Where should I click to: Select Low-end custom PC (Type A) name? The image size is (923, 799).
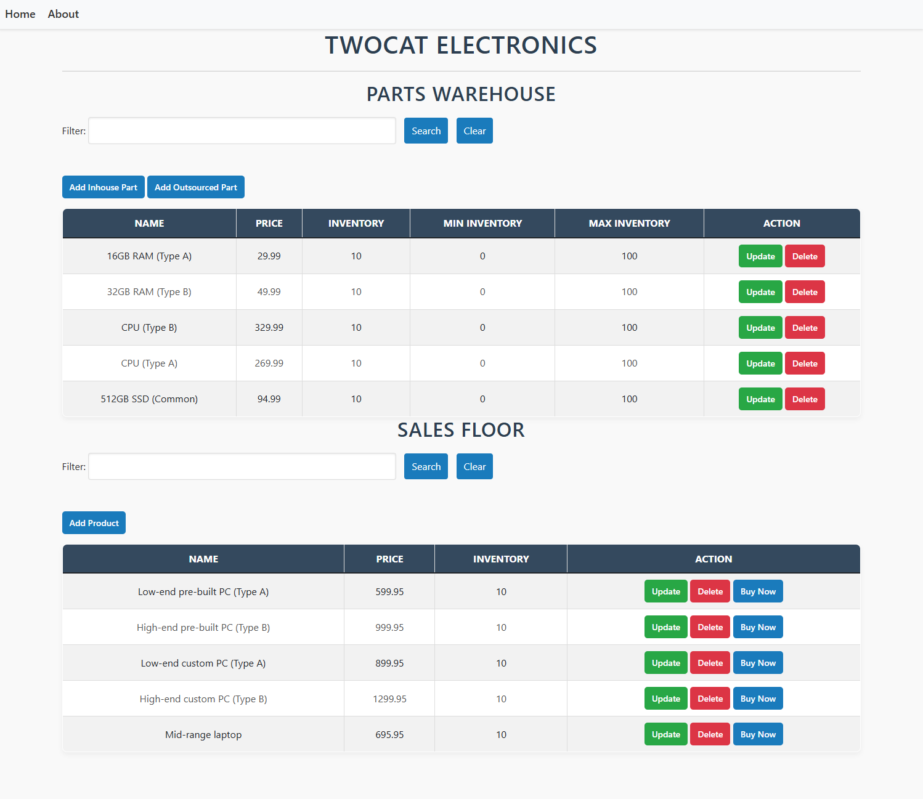pyautogui.click(x=203, y=663)
